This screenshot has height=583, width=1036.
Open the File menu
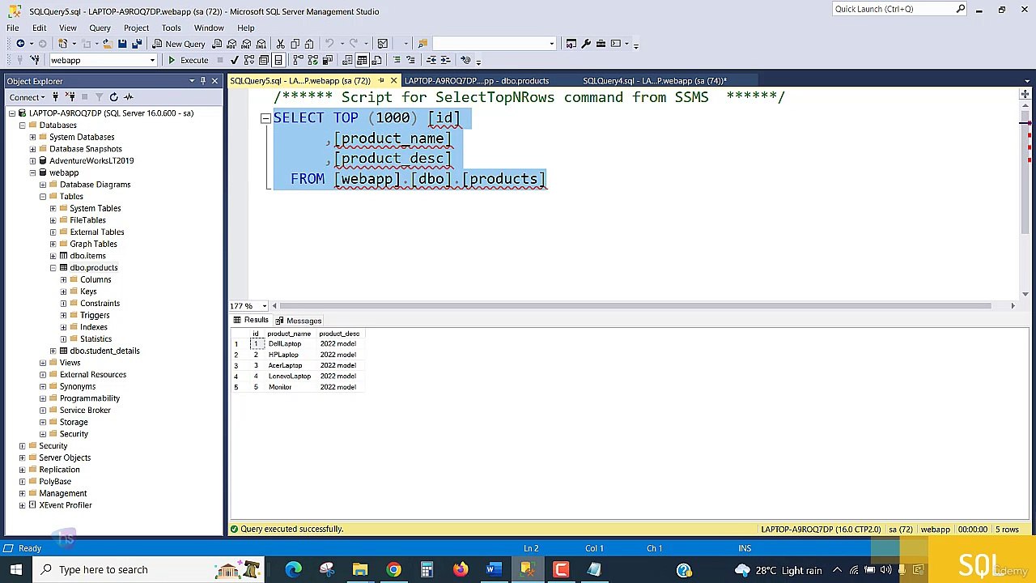[x=13, y=28]
